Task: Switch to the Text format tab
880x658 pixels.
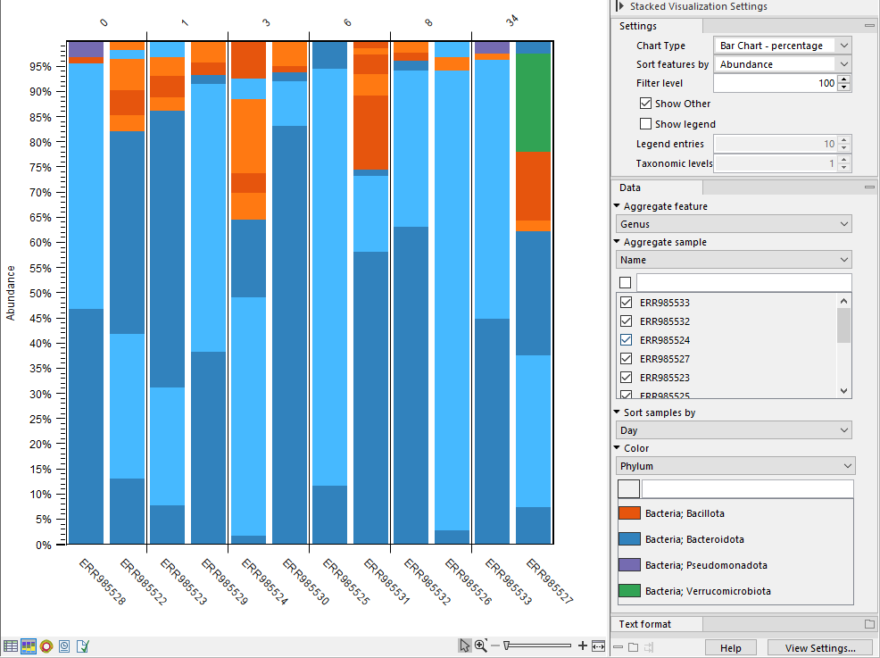Action: point(645,624)
